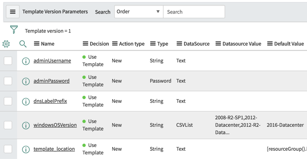This screenshot has width=307, height=159.
Task: Preview adminPassword record info icon
Action: 26,81
